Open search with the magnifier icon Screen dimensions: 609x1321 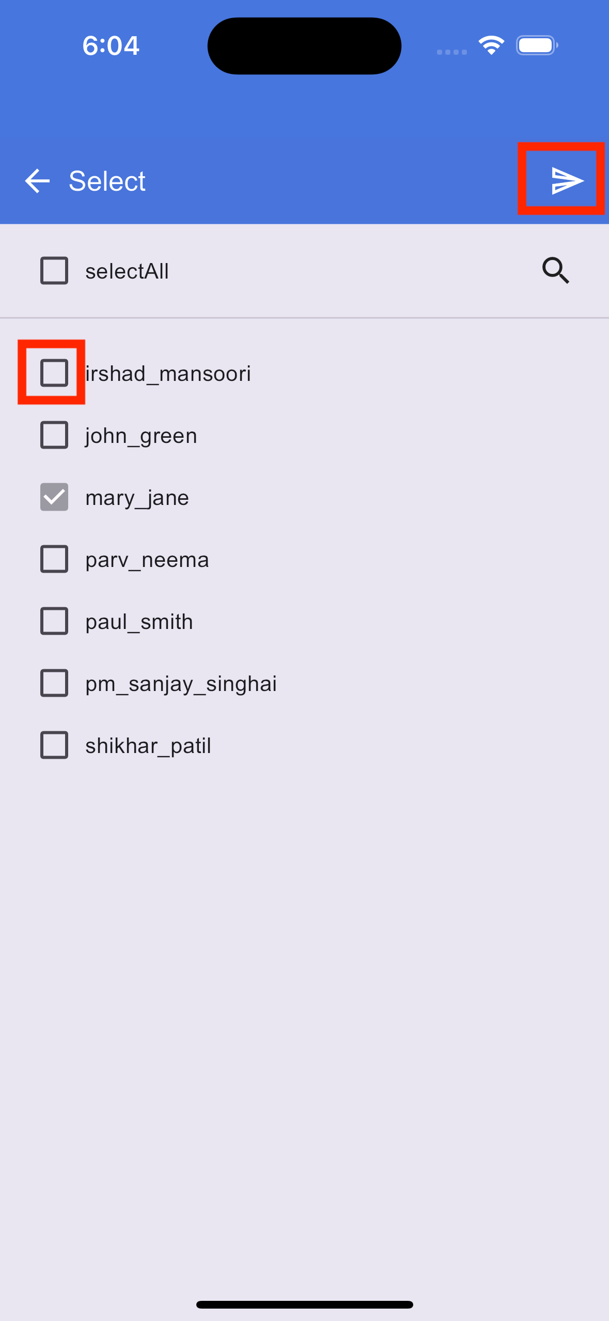[x=556, y=270]
